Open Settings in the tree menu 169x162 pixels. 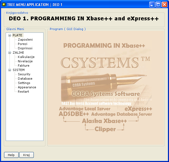[x=24, y=83]
